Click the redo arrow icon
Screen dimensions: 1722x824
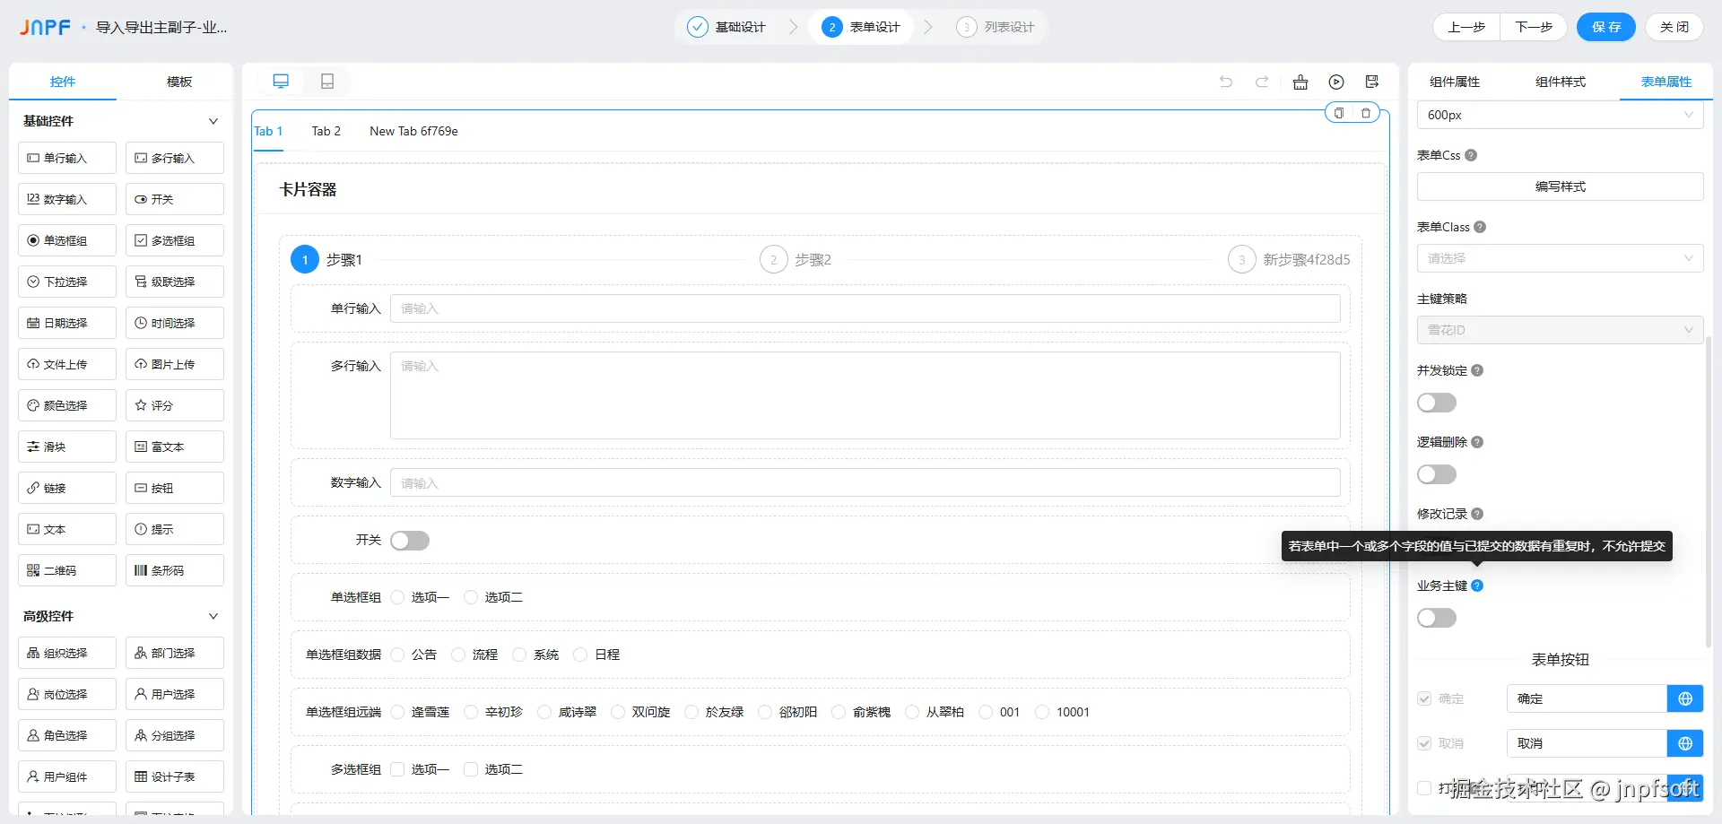coord(1262,82)
